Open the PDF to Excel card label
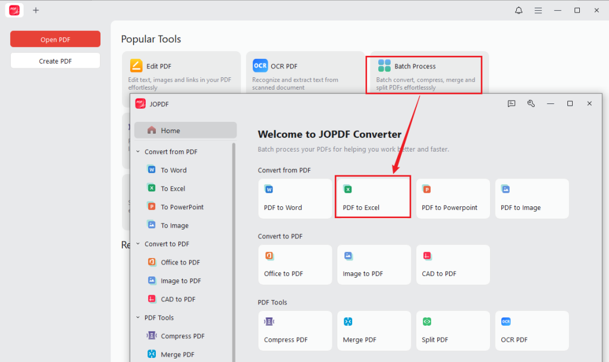Image resolution: width=609 pixels, height=362 pixels. (x=361, y=207)
